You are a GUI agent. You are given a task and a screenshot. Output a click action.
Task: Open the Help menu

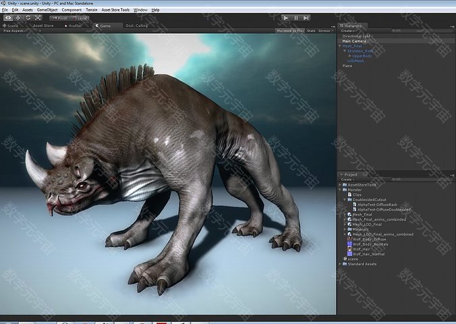[156, 9]
